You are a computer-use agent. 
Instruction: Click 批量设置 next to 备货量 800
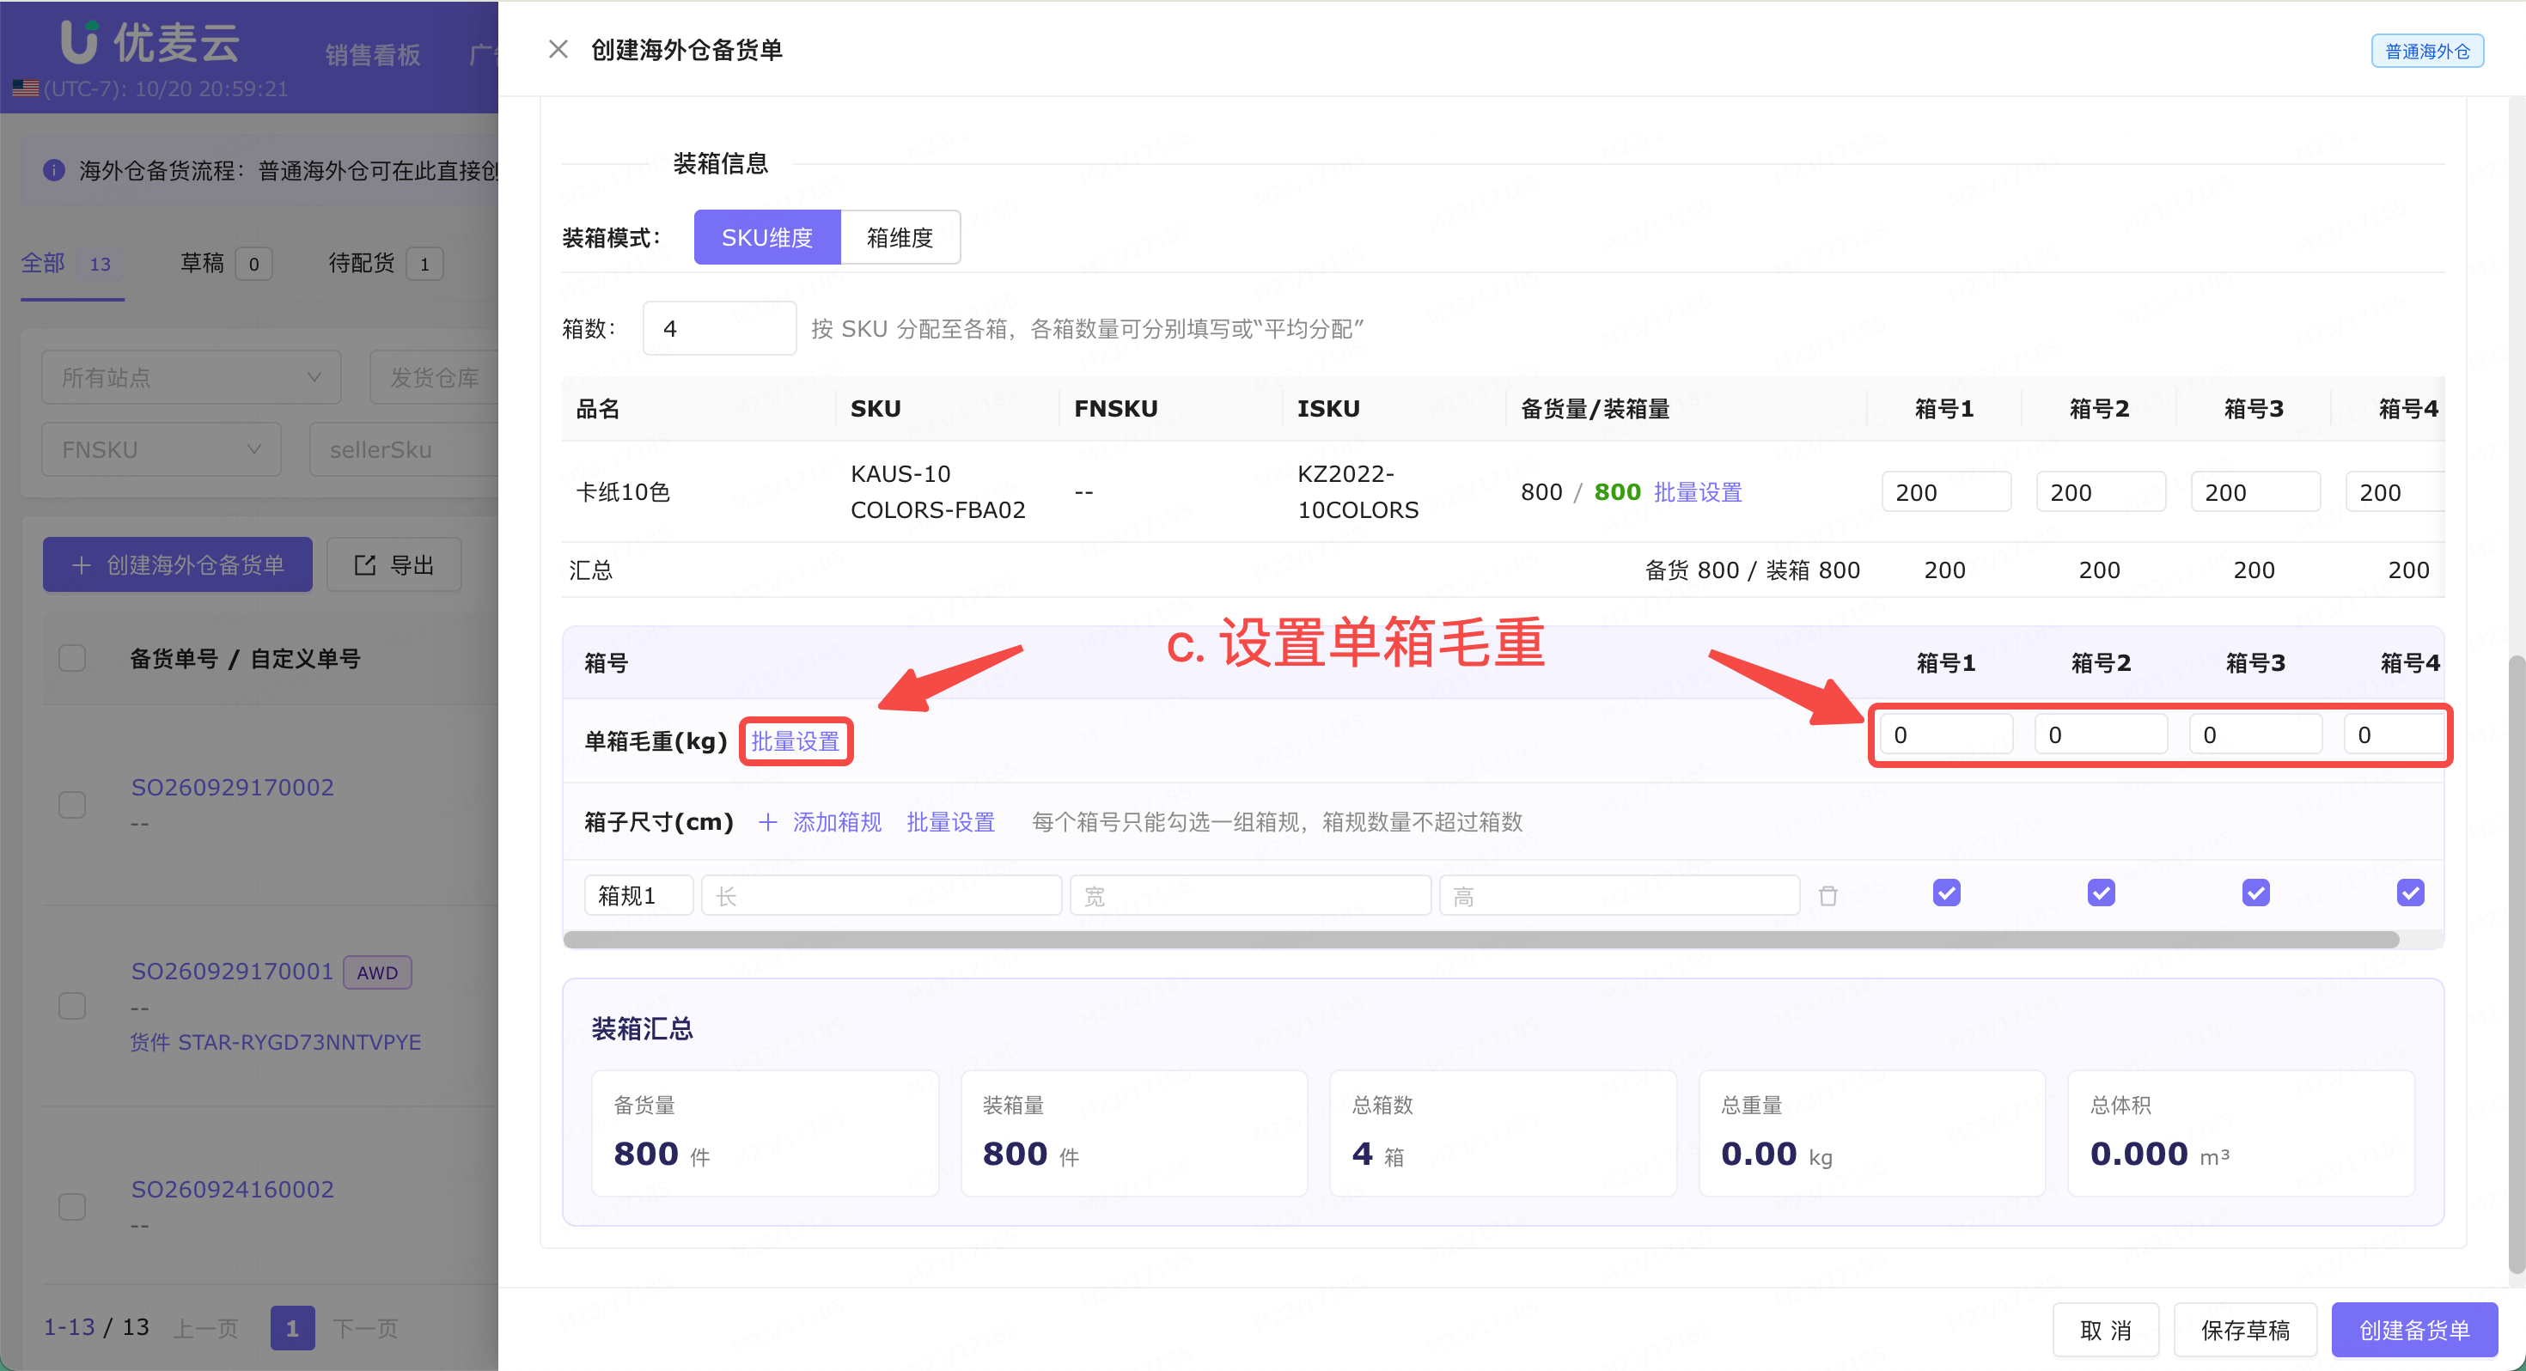point(1698,491)
